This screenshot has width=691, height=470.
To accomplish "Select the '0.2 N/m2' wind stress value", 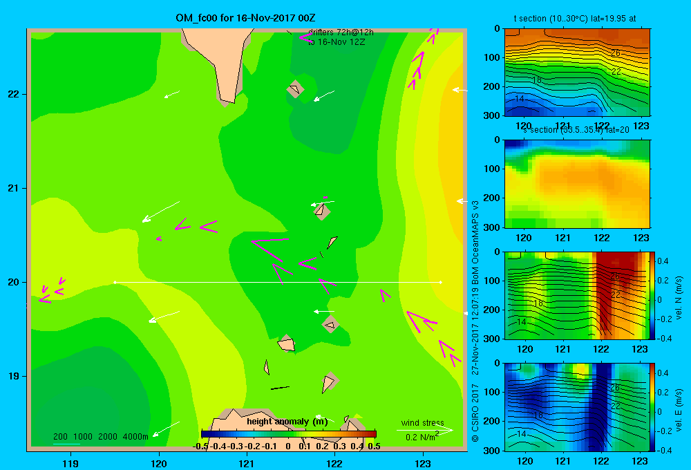I will (422, 437).
